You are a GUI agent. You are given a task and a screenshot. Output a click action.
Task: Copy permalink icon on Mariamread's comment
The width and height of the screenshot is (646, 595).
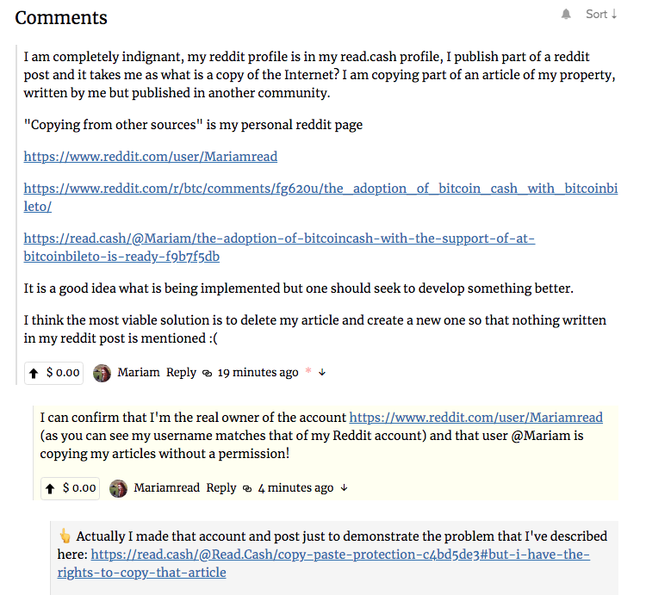(247, 488)
